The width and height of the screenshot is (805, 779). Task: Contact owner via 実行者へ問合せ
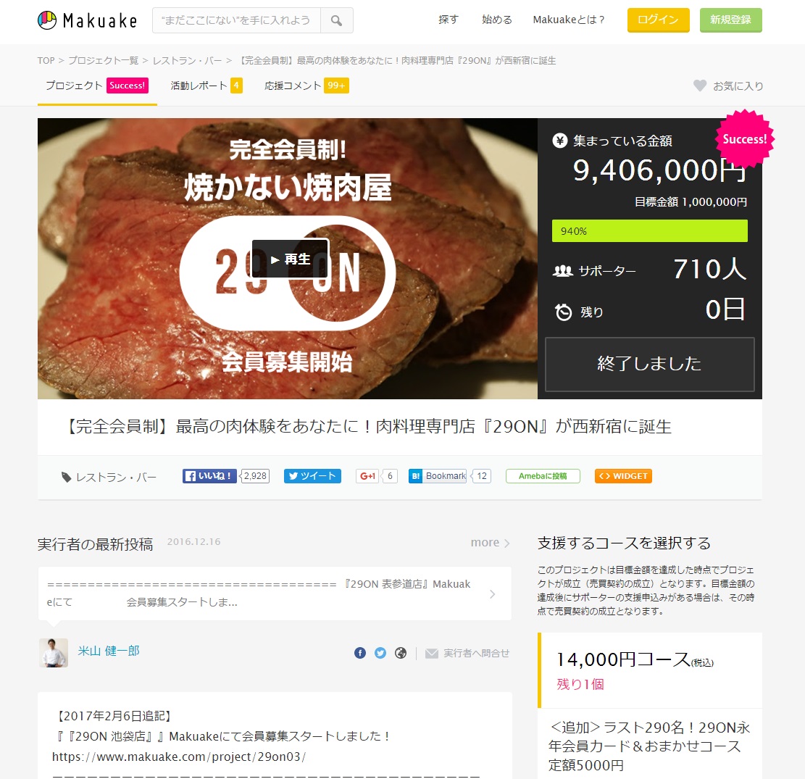[467, 653]
